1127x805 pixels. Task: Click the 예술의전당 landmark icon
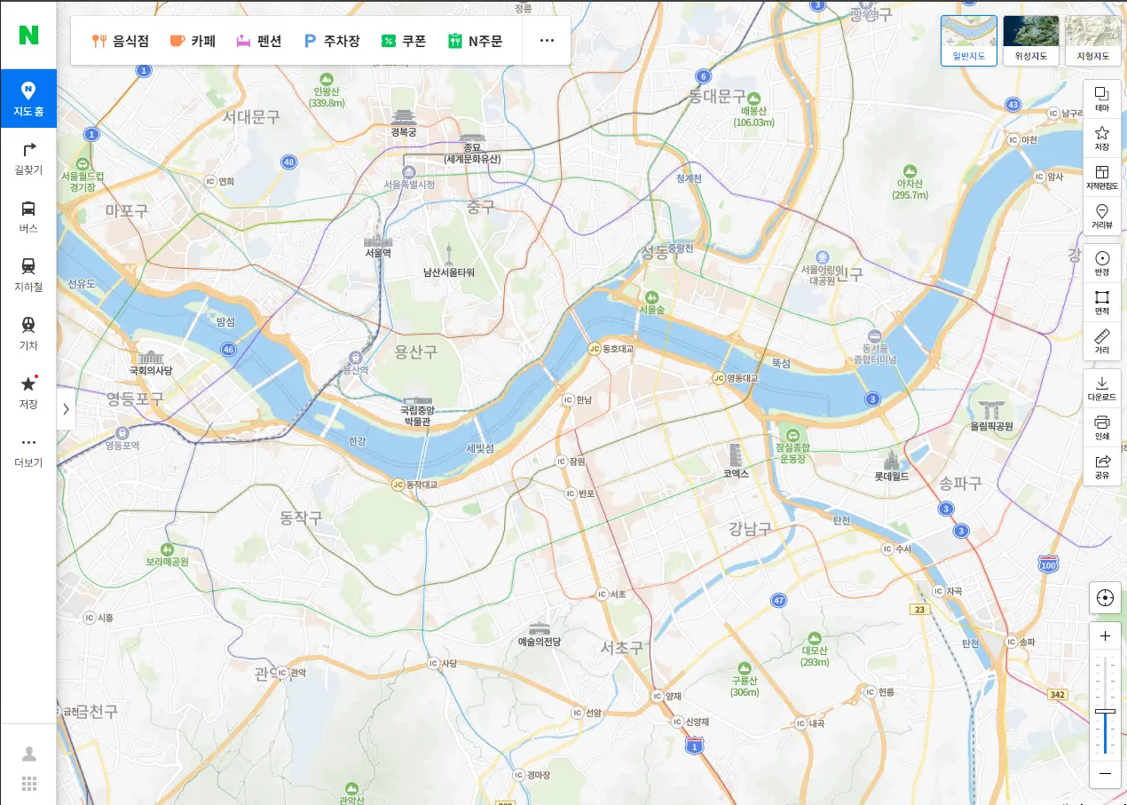coord(540,627)
